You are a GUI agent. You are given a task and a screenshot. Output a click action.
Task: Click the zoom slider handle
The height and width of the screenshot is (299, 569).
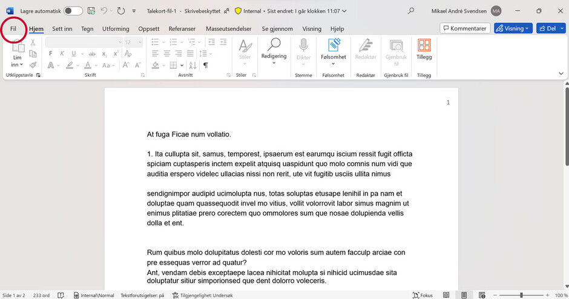(x=521, y=295)
